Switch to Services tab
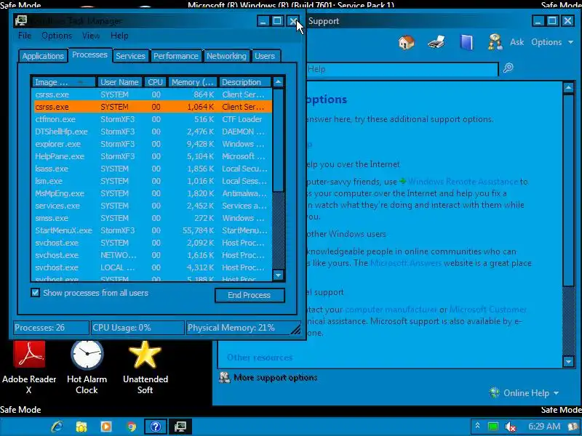The width and height of the screenshot is (582, 436). 130,56
